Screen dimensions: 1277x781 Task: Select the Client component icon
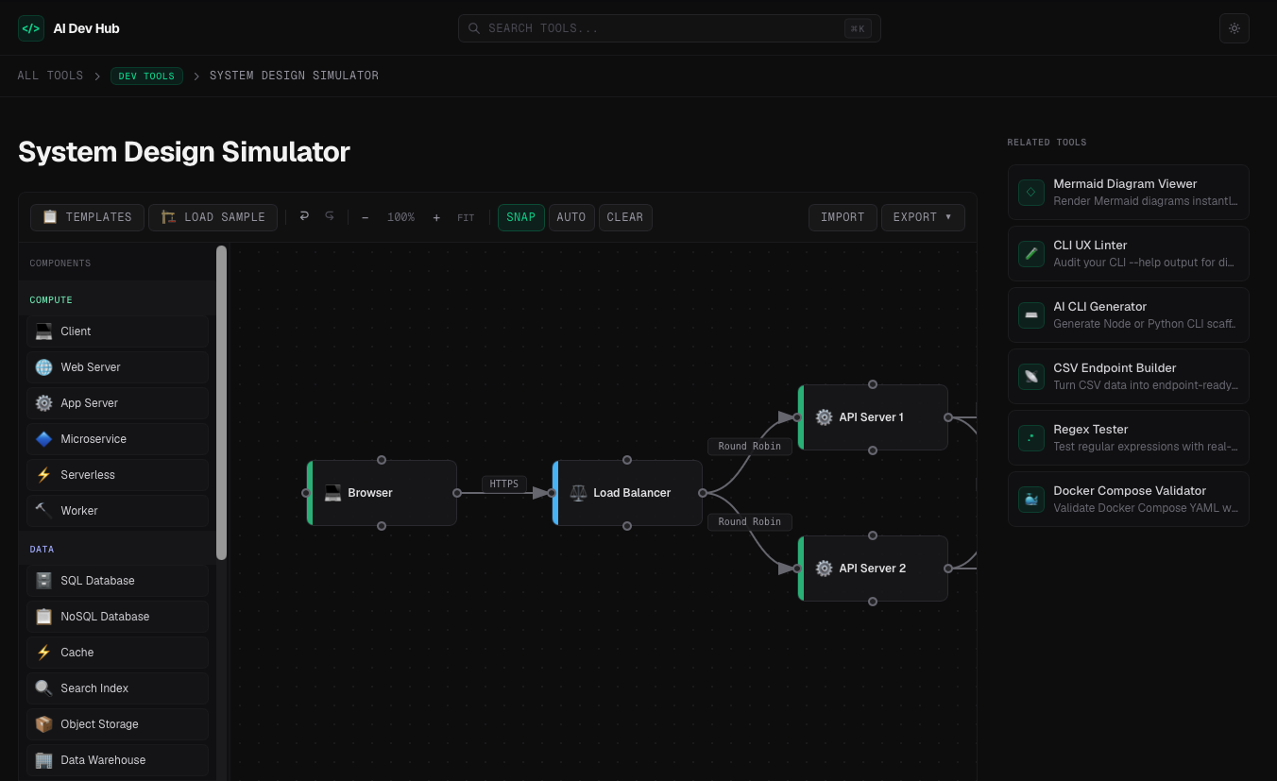pos(43,331)
